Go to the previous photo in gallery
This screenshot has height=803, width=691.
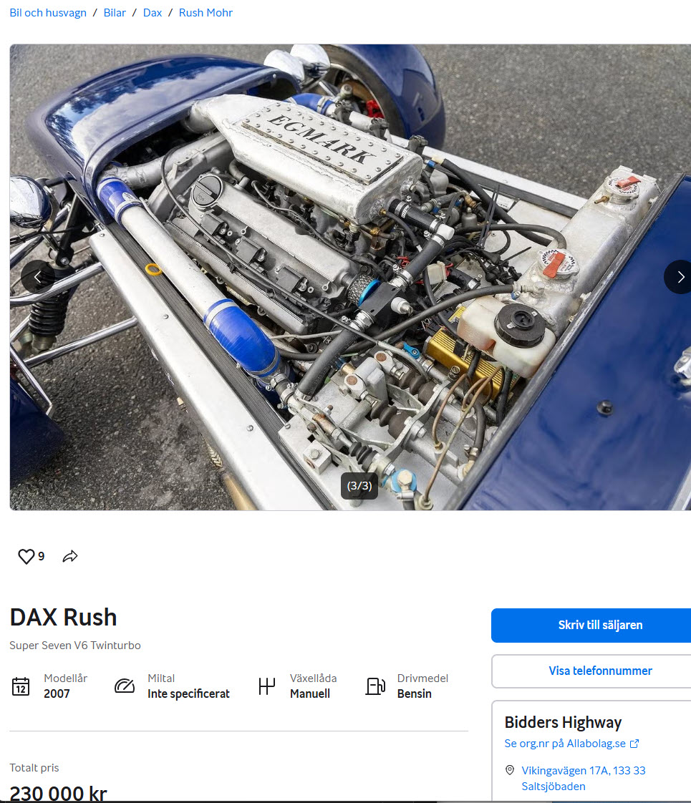click(x=37, y=277)
